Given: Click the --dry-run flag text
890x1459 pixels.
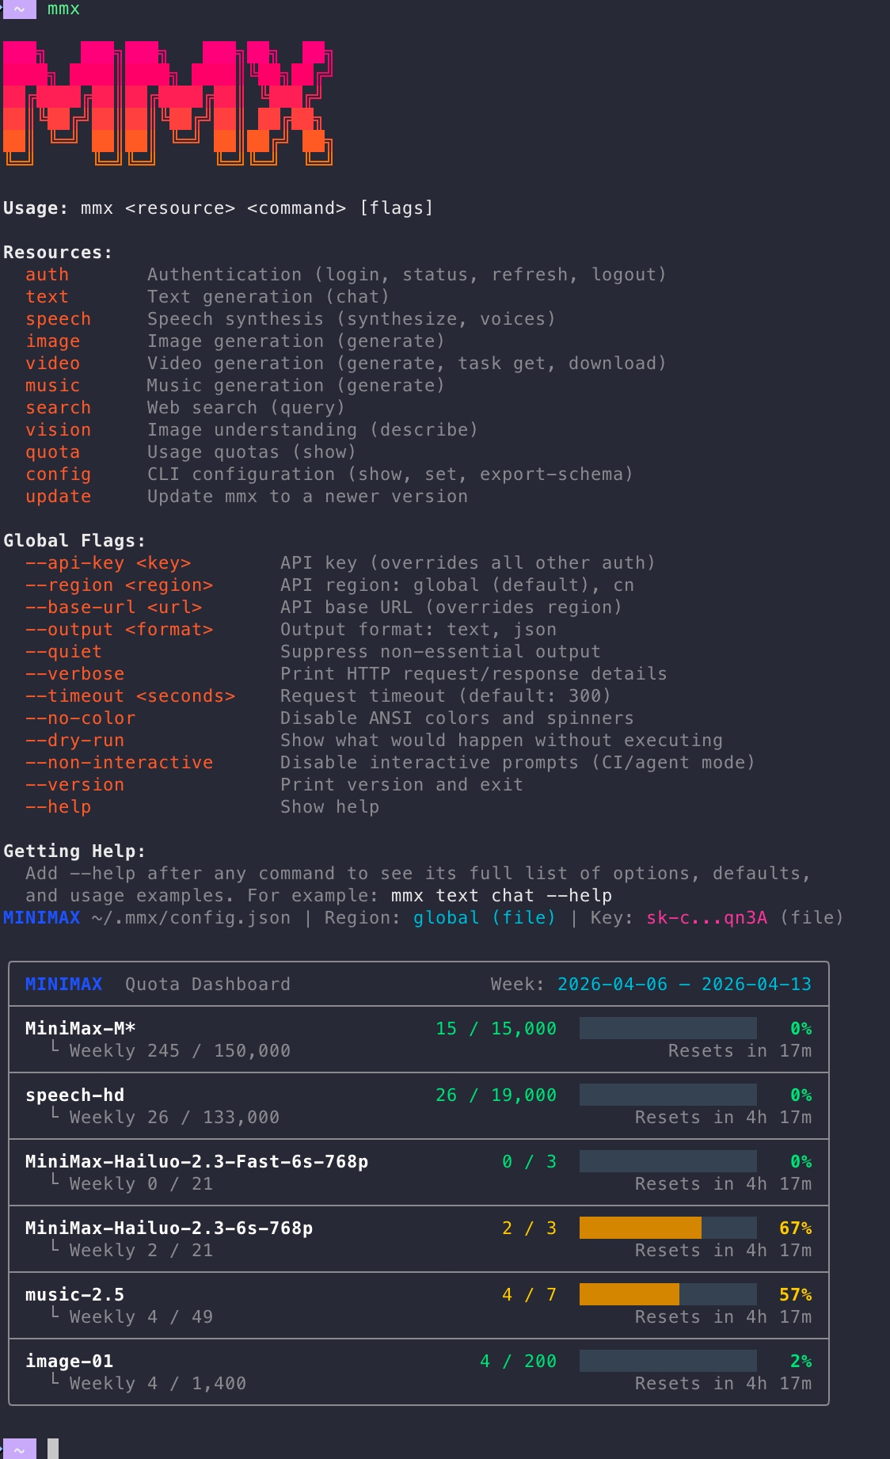Looking at the screenshot, I should coord(74,740).
